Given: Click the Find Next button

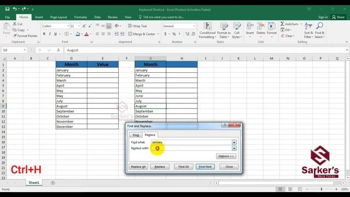Looking at the screenshot, I should point(205,166).
